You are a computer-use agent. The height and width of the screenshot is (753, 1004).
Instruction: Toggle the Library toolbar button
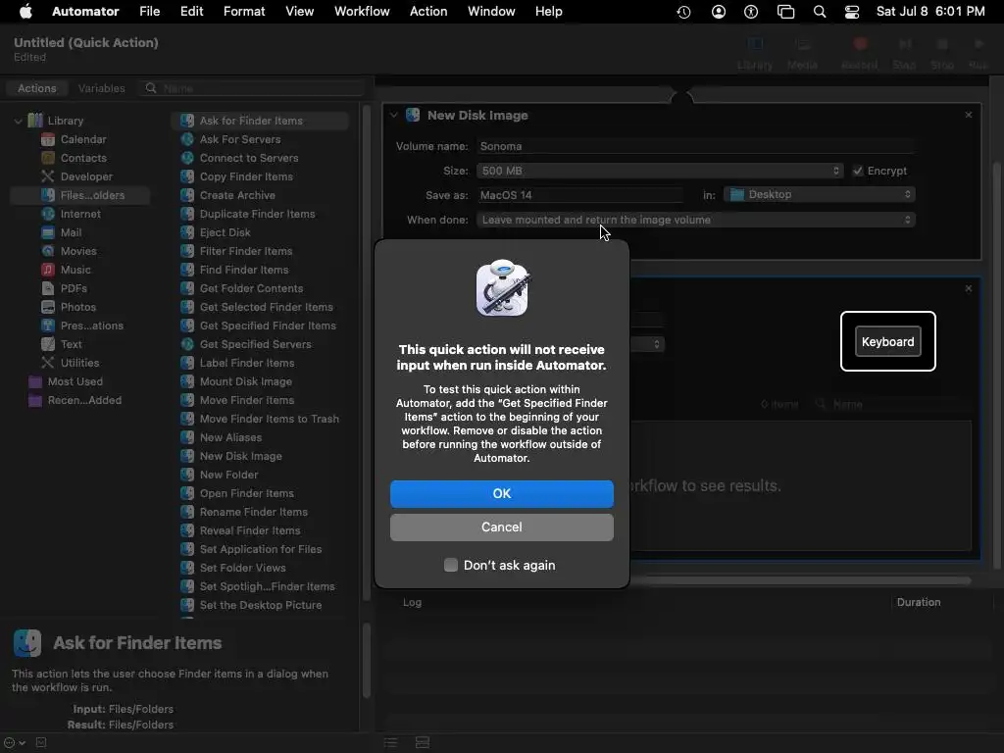coord(755,53)
